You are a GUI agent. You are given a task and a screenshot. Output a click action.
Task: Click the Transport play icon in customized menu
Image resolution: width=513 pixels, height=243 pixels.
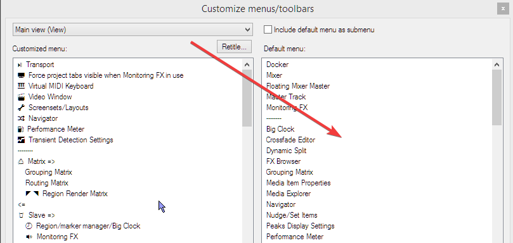pos(20,65)
